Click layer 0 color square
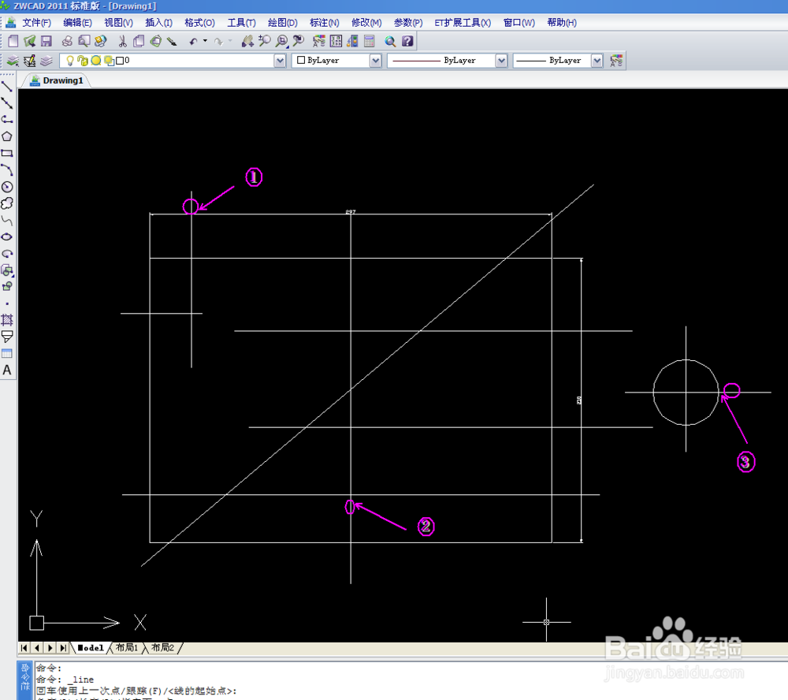 tap(120, 61)
